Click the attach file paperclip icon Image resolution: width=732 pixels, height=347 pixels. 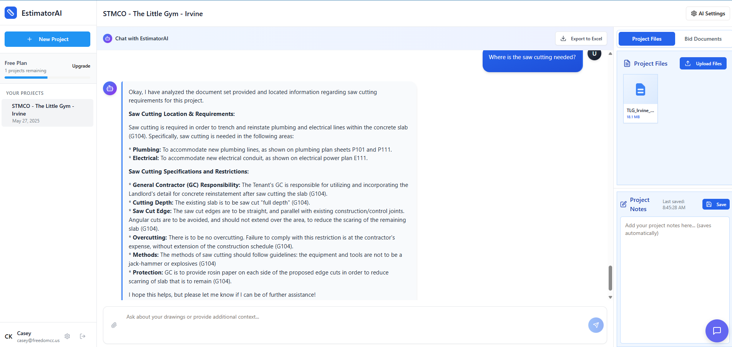114,325
